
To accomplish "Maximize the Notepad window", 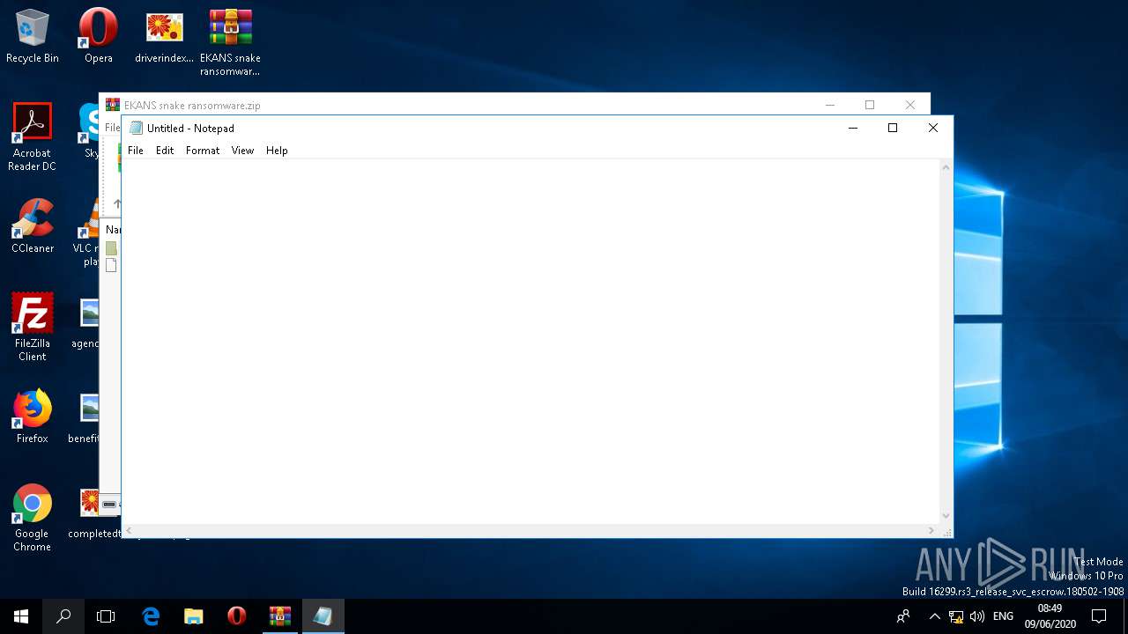I will tap(893, 128).
